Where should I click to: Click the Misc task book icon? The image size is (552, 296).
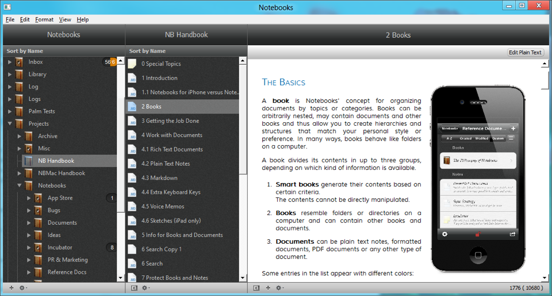pyautogui.click(x=29, y=149)
